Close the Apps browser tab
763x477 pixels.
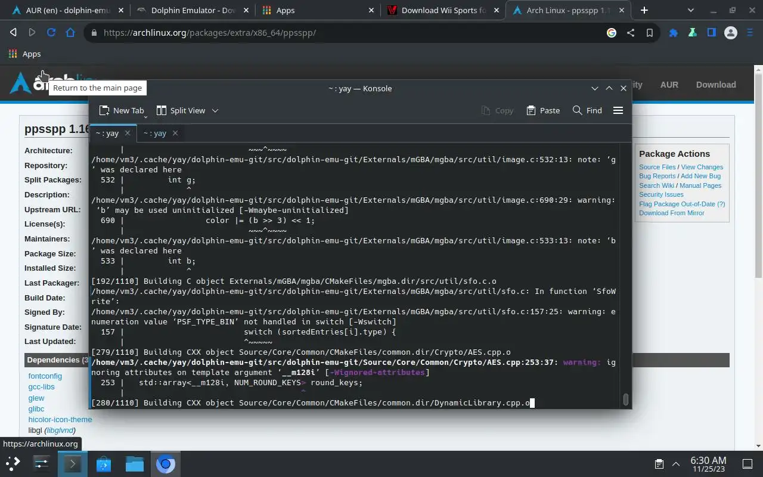(x=371, y=10)
